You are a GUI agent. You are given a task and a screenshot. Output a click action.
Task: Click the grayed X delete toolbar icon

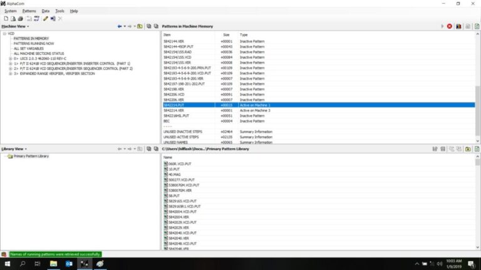pyautogui.click(x=60, y=19)
